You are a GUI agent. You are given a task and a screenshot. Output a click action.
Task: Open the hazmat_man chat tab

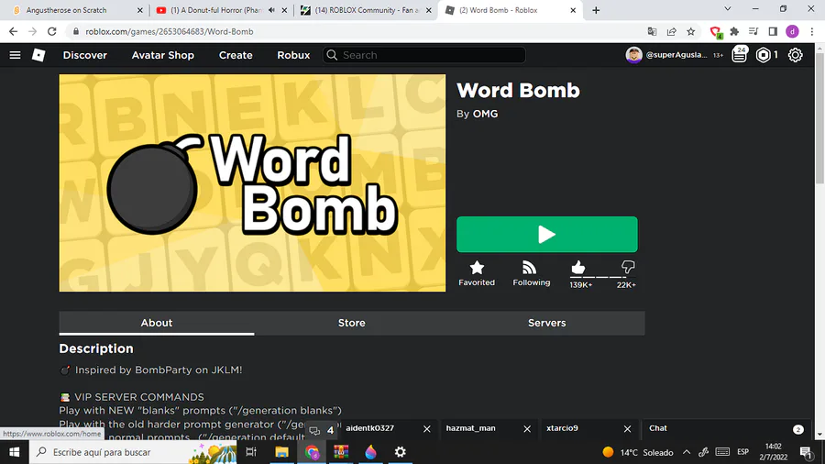click(x=471, y=428)
